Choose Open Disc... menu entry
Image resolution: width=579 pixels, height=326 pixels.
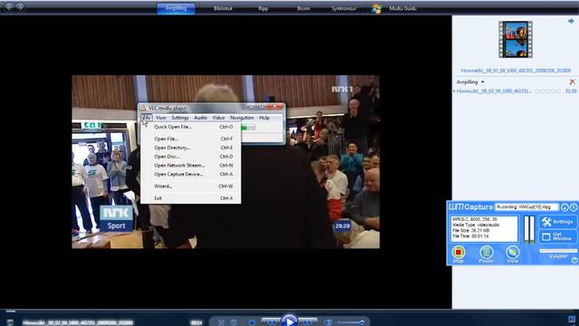pyautogui.click(x=191, y=157)
